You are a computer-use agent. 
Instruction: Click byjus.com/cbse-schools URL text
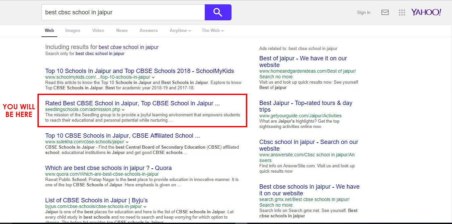[94, 206]
